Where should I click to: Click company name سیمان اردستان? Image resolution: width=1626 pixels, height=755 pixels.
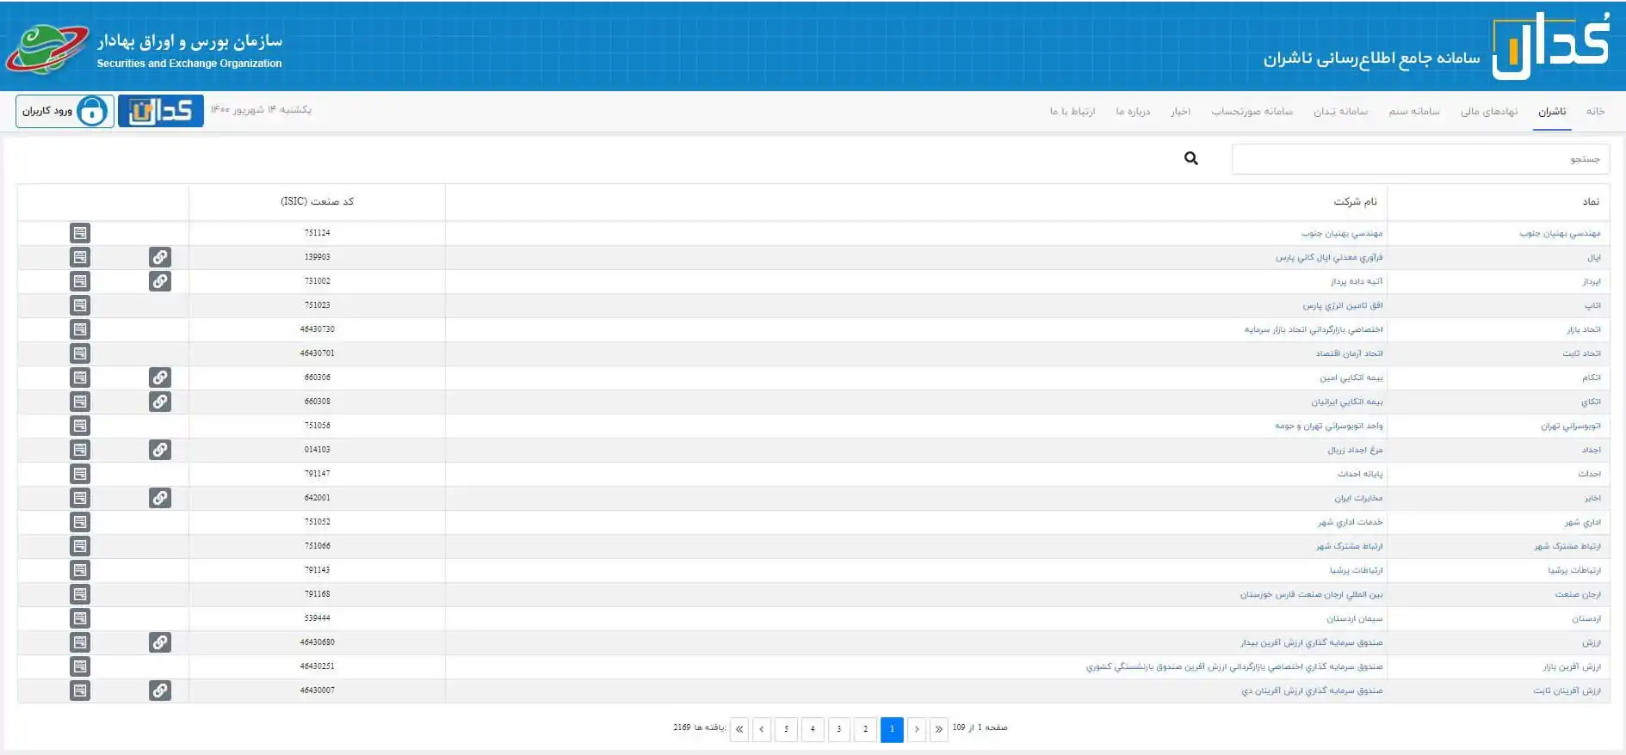(1355, 618)
